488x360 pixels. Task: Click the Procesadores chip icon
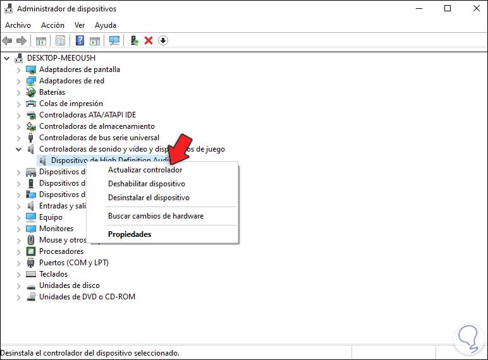coord(31,251)
